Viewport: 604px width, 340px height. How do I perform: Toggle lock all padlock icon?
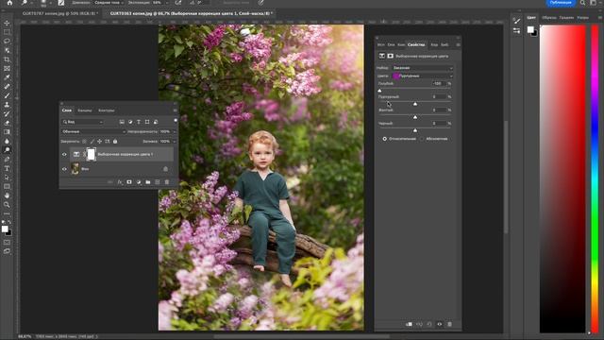[x=115, y=142]
